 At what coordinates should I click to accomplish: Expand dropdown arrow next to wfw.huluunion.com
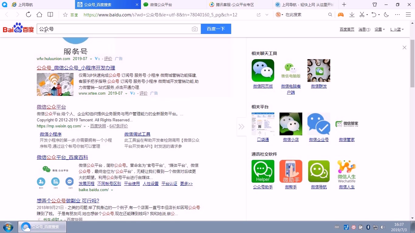tap(91, 59)
